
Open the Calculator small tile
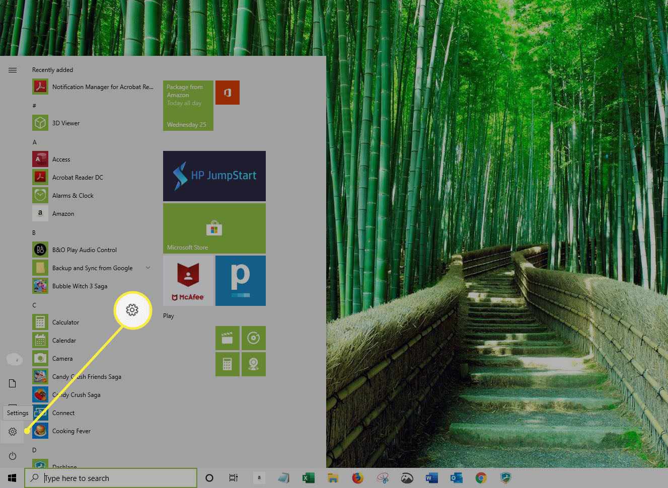point(228,364)
